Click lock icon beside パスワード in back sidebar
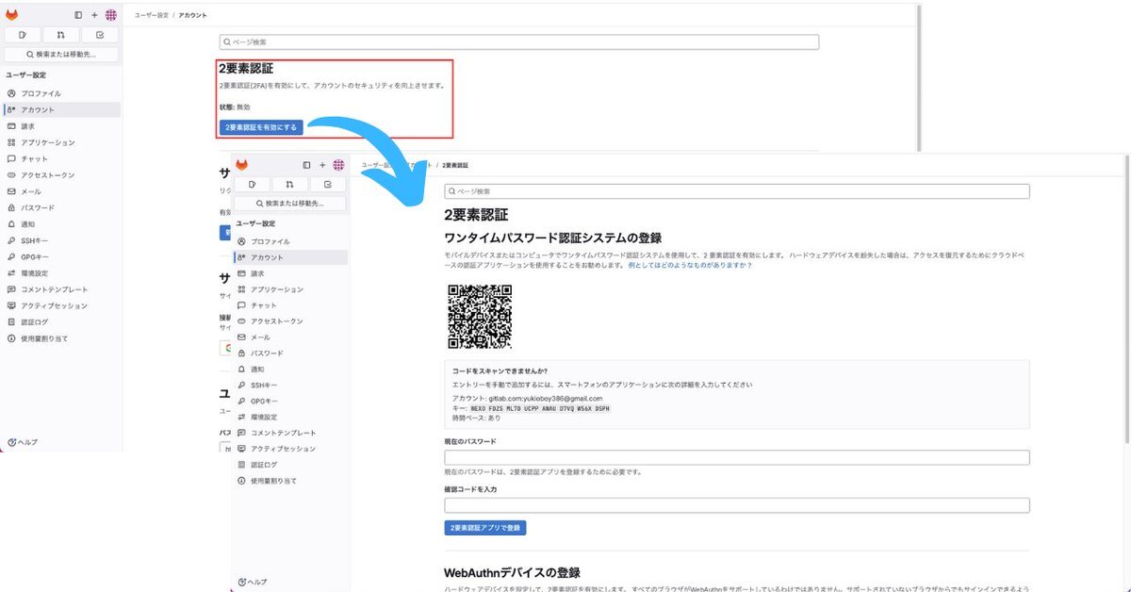Image resolution: width=1131 pixels, height=592 pixels. (11, 207)
